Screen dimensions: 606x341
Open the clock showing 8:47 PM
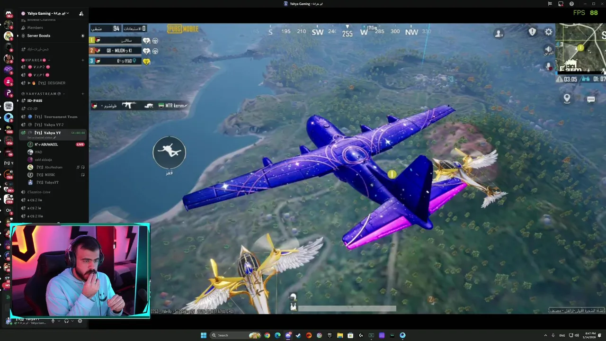tap(589, 335)
